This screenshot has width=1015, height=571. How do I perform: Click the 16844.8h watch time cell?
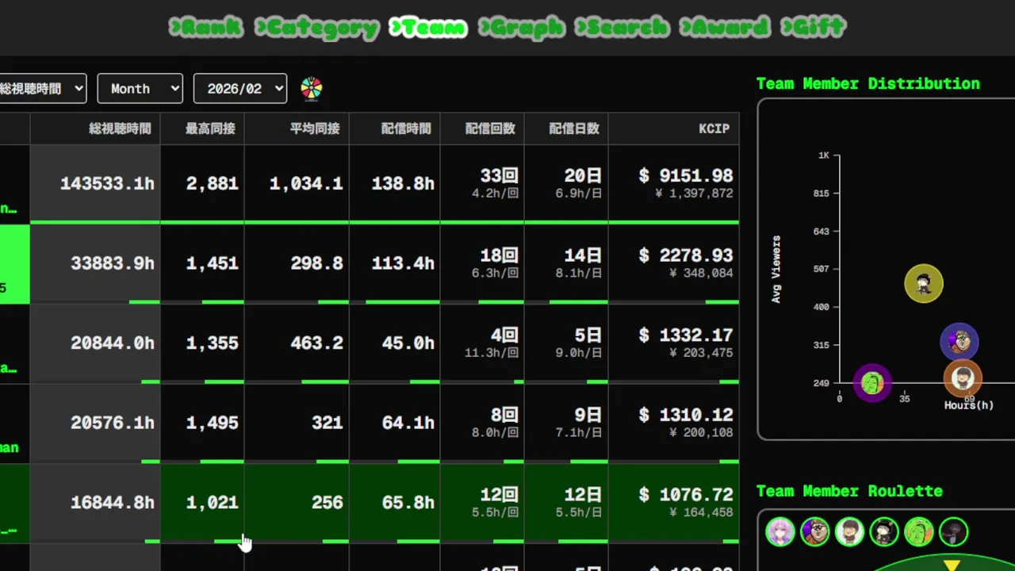tap(95, 503)
